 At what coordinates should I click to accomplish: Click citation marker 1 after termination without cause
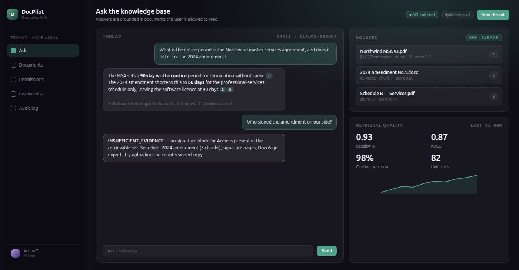click(x=269, y=76)
